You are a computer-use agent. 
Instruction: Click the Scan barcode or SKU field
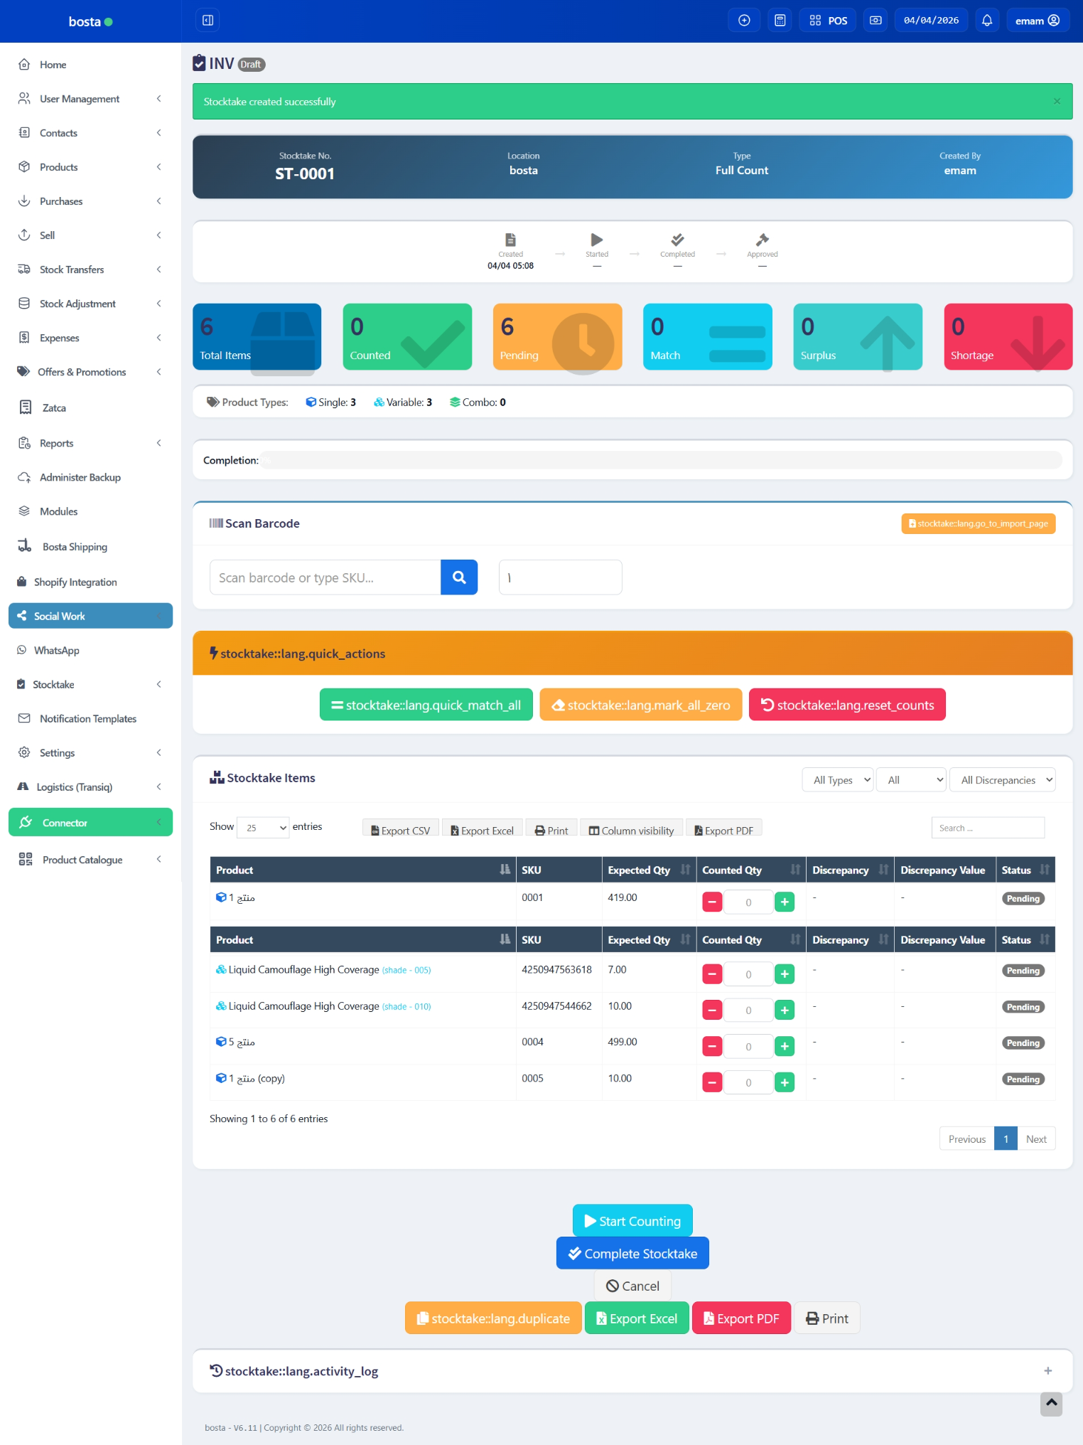(x=325, y=577)
